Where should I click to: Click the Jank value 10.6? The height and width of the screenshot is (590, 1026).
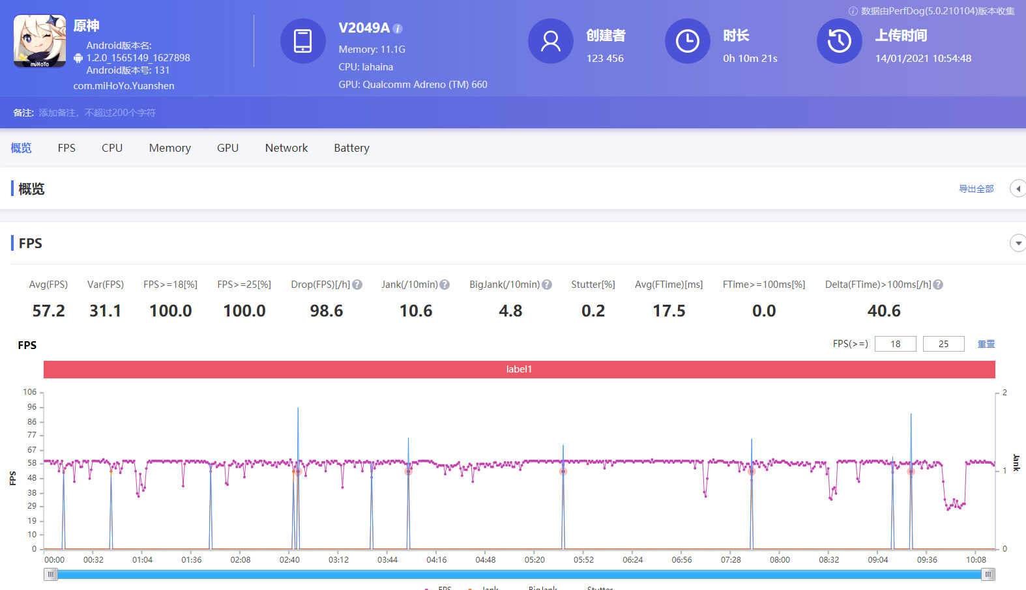tap(416, 311)
